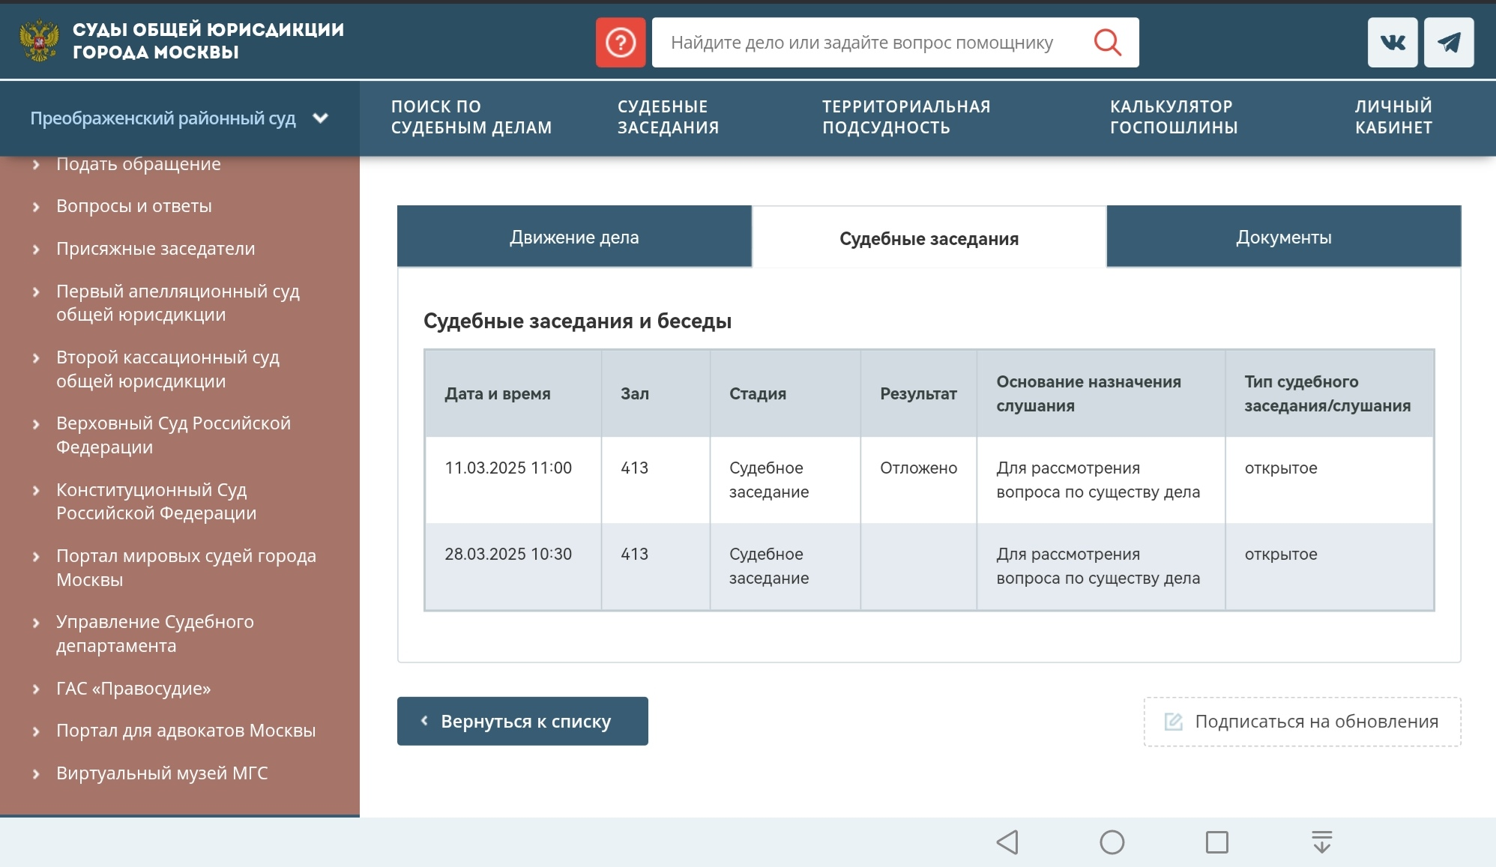Click the chevron next to Конституционный Суд
1496x867 pixels.
pyautogui.click(x=35, y=490)
